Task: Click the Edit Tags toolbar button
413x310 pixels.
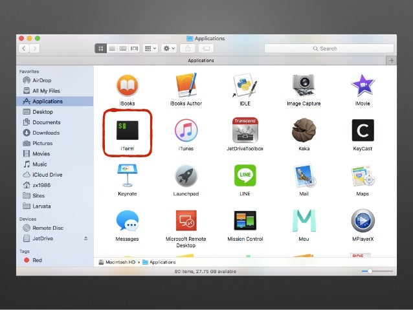Action: [206, 49]
